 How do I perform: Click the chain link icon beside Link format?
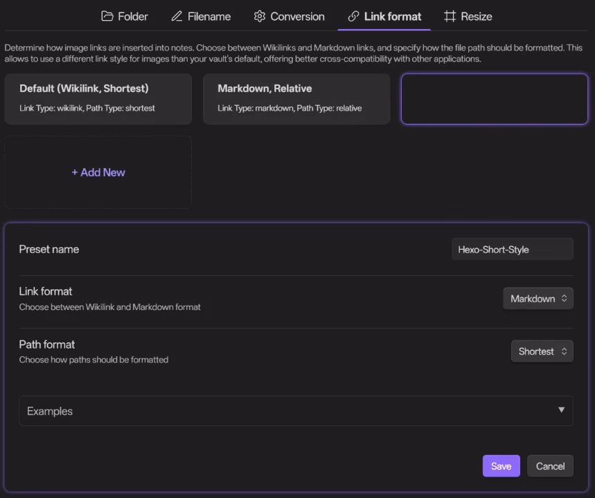point(353,16)
